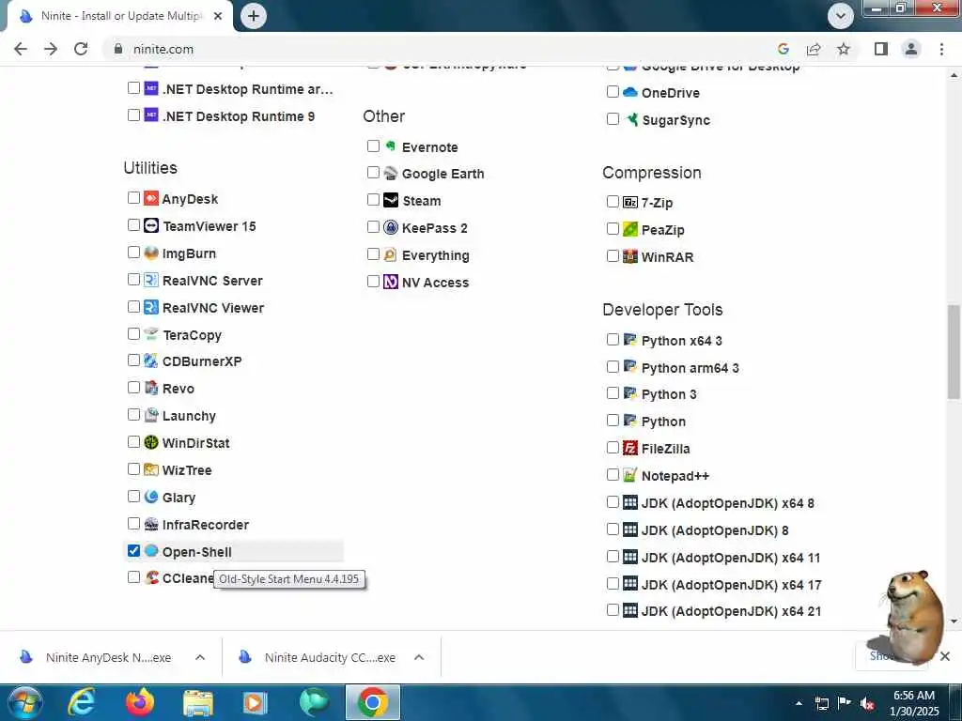Screen dimensions: 962x721
Task: Click the Python arm64 3 label
Action: click(690, 368)
